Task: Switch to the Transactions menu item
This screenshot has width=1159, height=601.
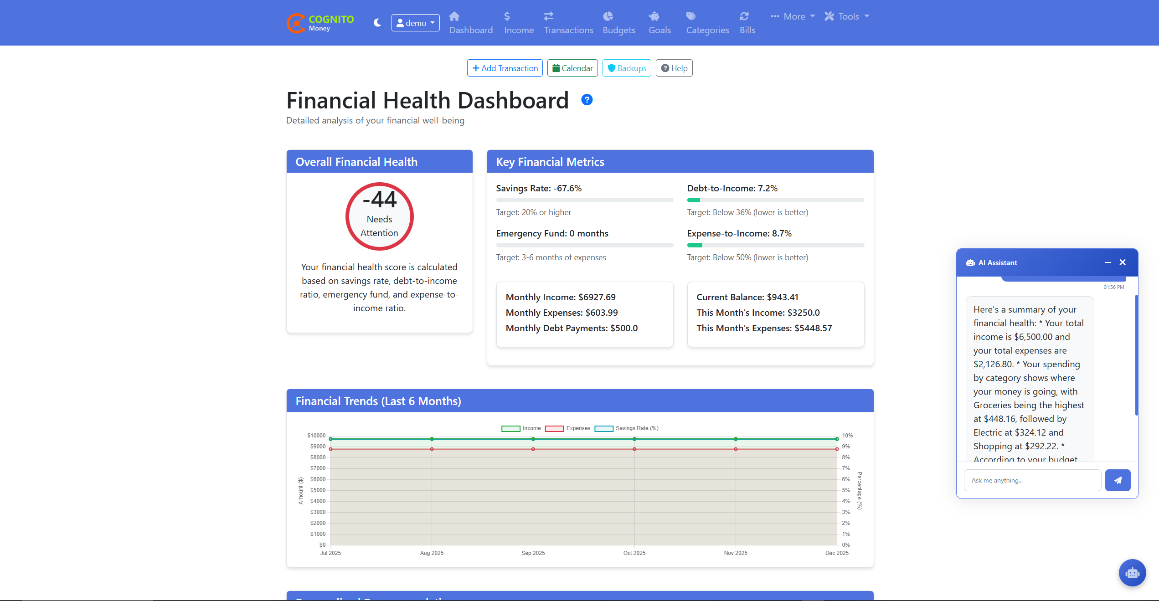Action: click(568, 30)
